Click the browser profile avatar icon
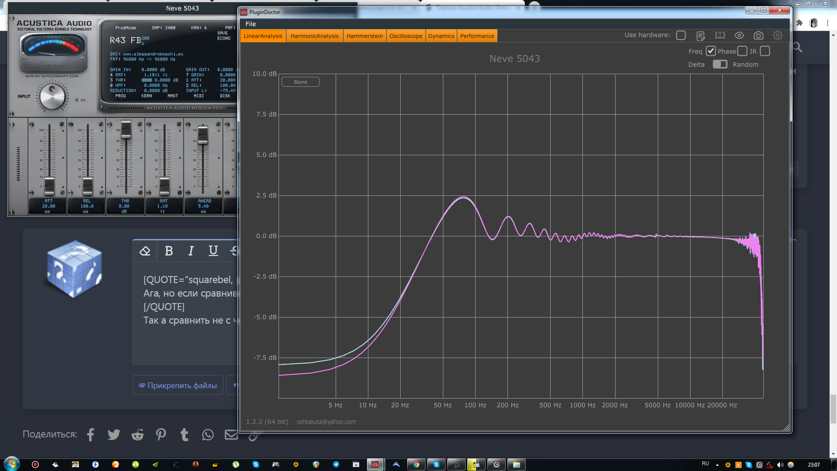This screenshot has height=471, width=837. [813, 23]
